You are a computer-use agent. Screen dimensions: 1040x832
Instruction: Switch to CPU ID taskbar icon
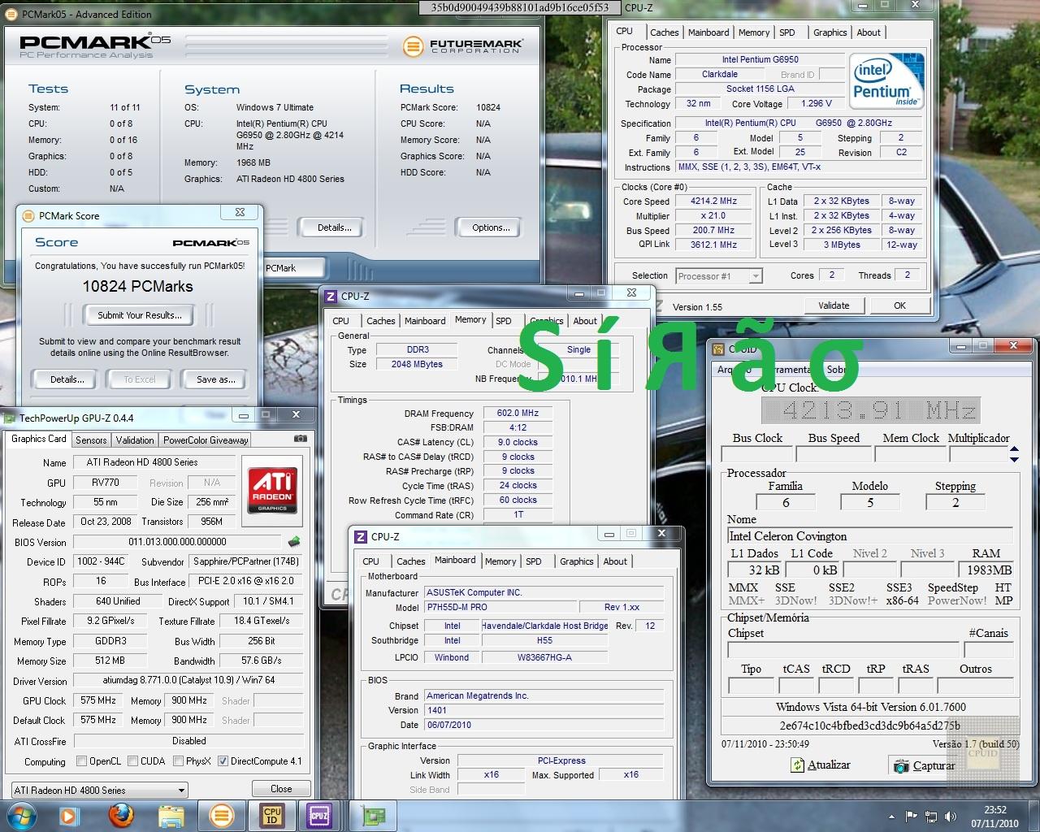tap(271, 815)
